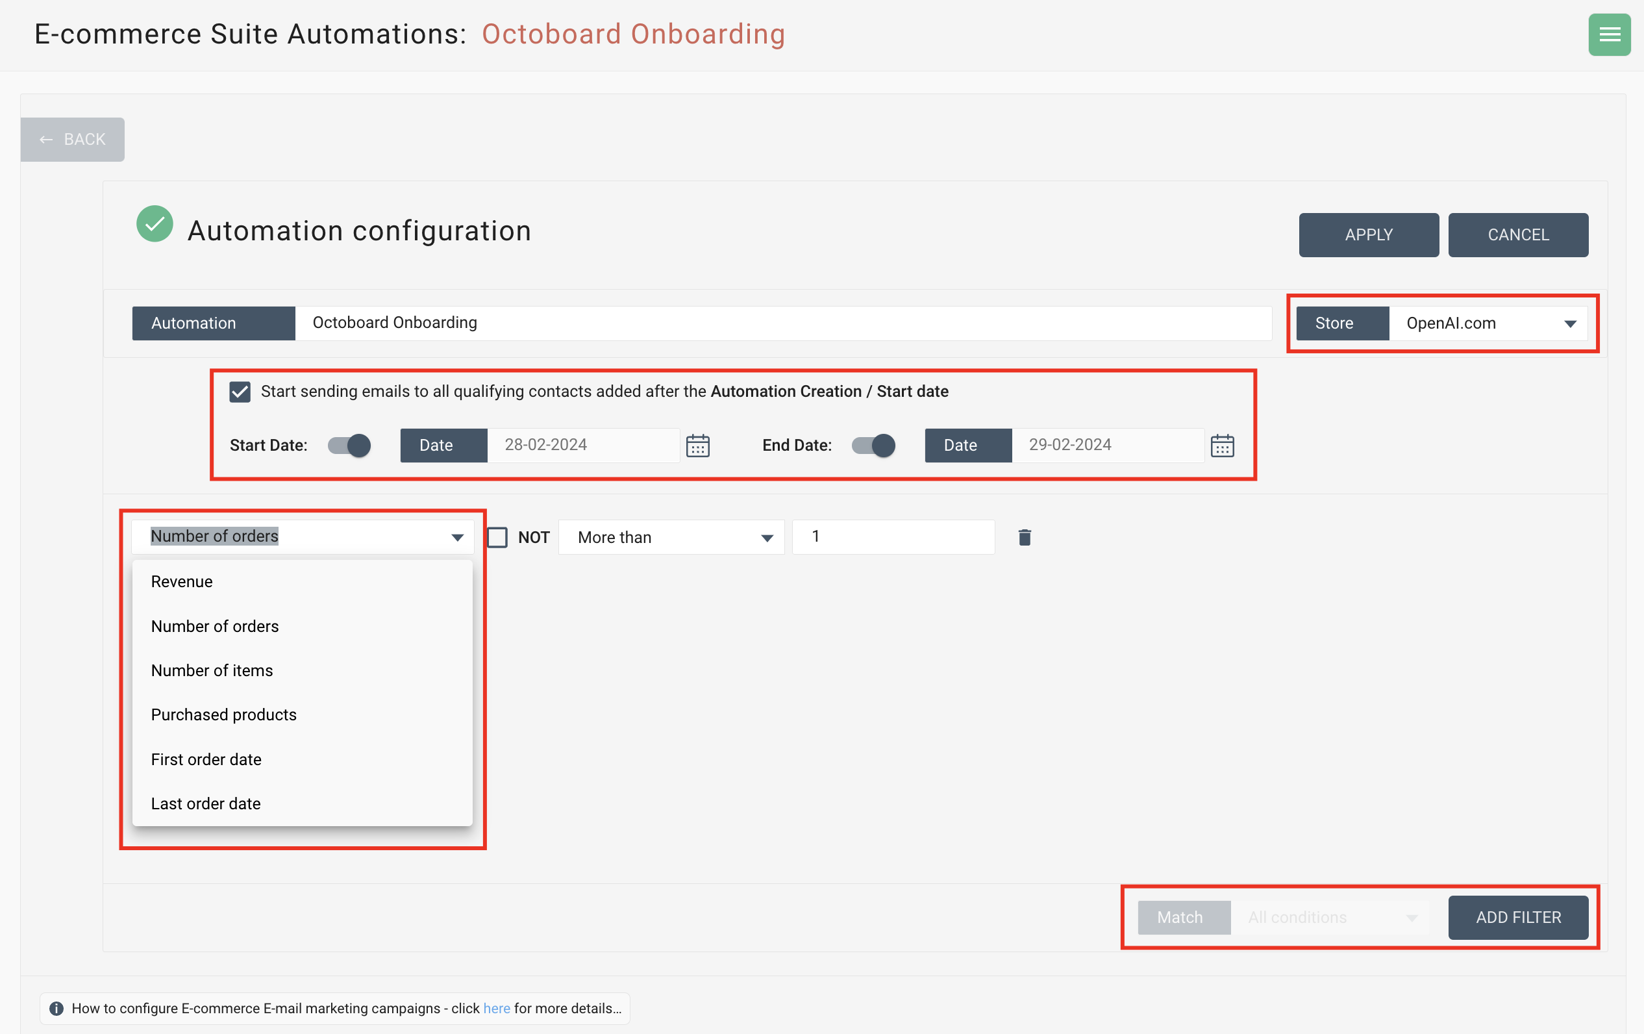Select the Purchased products option
This screenshot has width=1644, height=1034.
pyautogui.click(x=303, y=714)
